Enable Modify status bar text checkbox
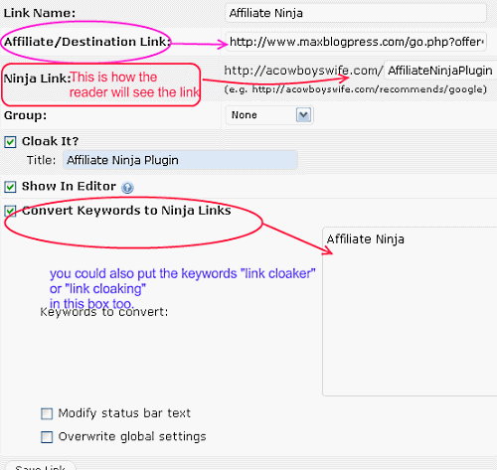Image resolution: width=497 pixels, height=470 pixels. point(47,413)
